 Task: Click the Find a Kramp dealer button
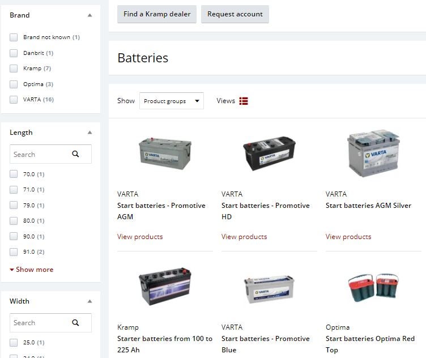point(157,14)
